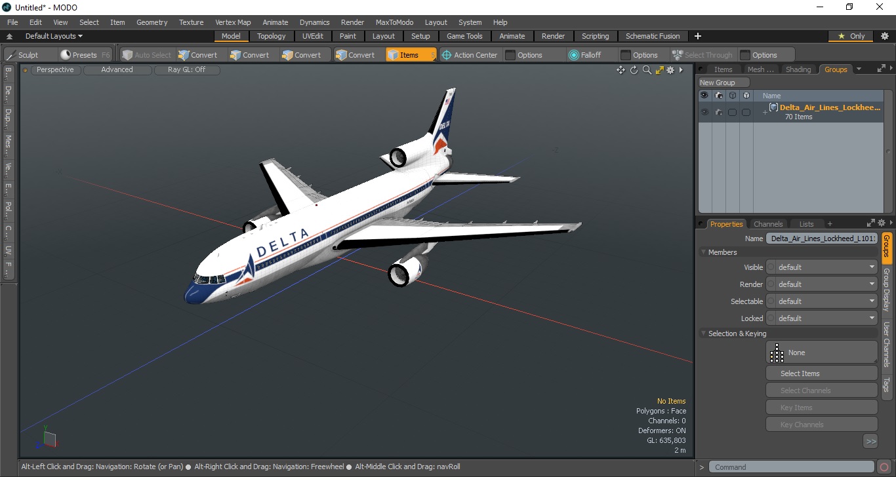Switch to the Shading panel tab
Image resolution: width=896 pixels, height=477 pixels.
tap(798, 69)
